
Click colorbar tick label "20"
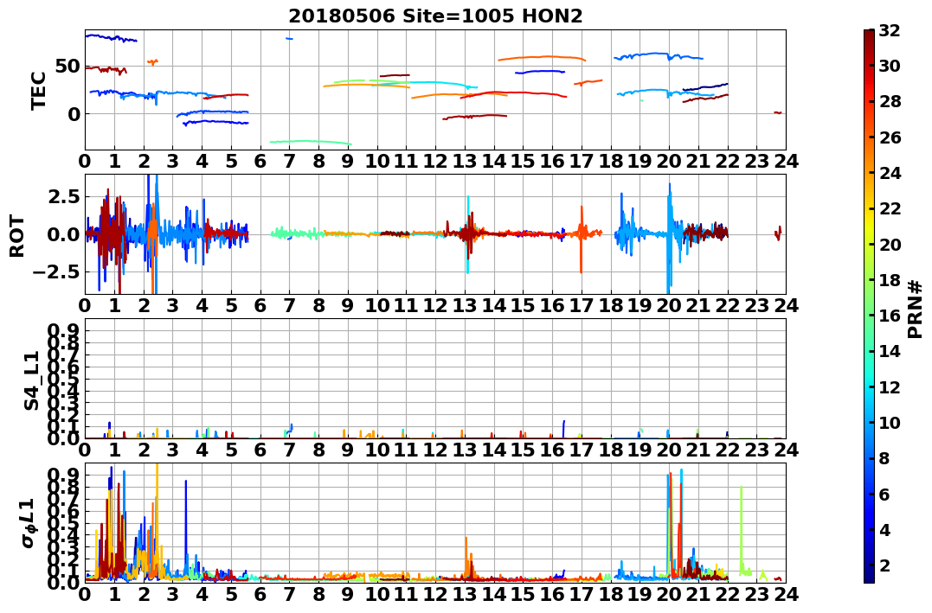pyautogui.click(x=890, y=244)
